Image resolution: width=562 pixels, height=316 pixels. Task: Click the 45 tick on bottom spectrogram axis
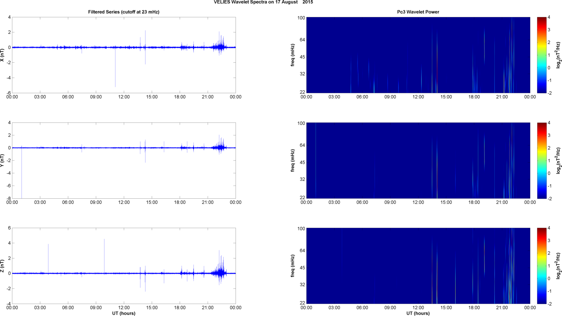(x=302, y=268)
